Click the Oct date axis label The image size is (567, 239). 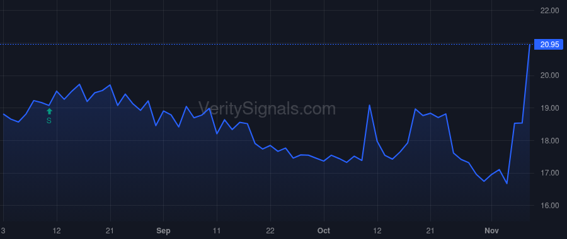coord(324,231)
